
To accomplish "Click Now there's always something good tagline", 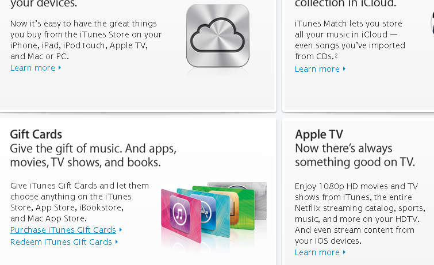I will click(x=355, y=155).
